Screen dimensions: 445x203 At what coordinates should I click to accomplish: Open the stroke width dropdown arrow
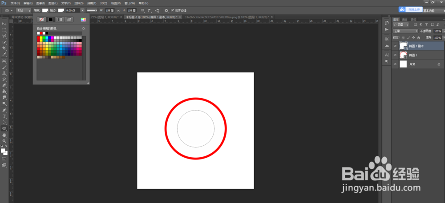pos(82,11)
